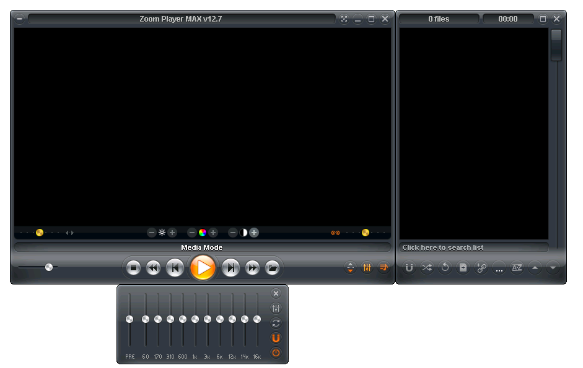This screenshot has width=583, height=368.
Task: Click the 12k band slider knob
Action: click(232, 319)
